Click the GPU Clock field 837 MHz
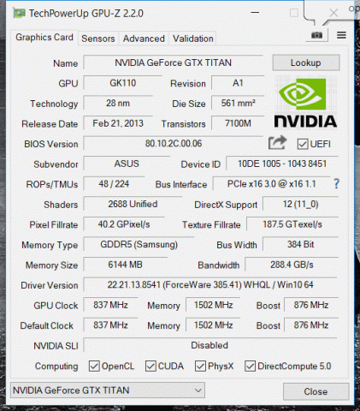Screen dimensions: 360x411 click(x=110, y=305)
